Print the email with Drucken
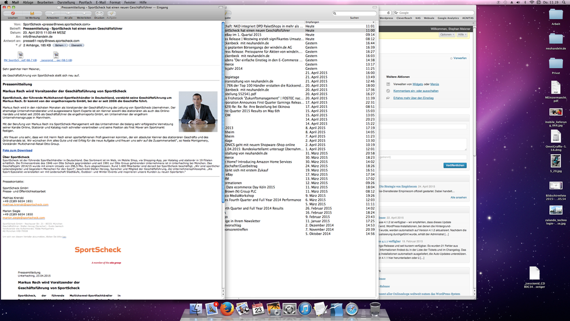 click(99, 13)
